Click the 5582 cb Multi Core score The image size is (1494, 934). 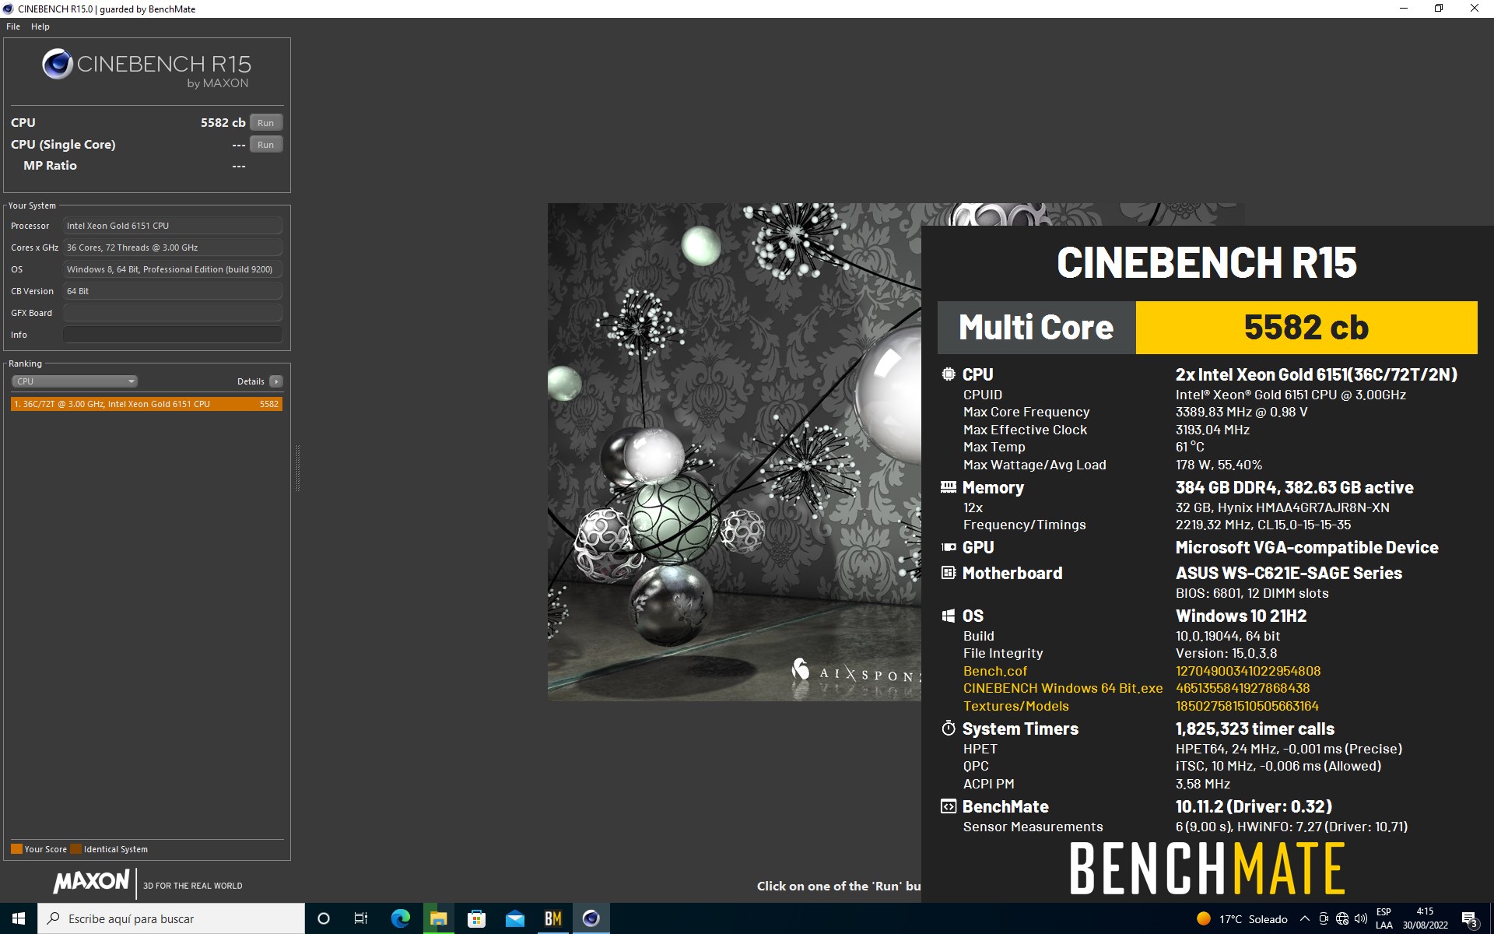(1306, 328)
